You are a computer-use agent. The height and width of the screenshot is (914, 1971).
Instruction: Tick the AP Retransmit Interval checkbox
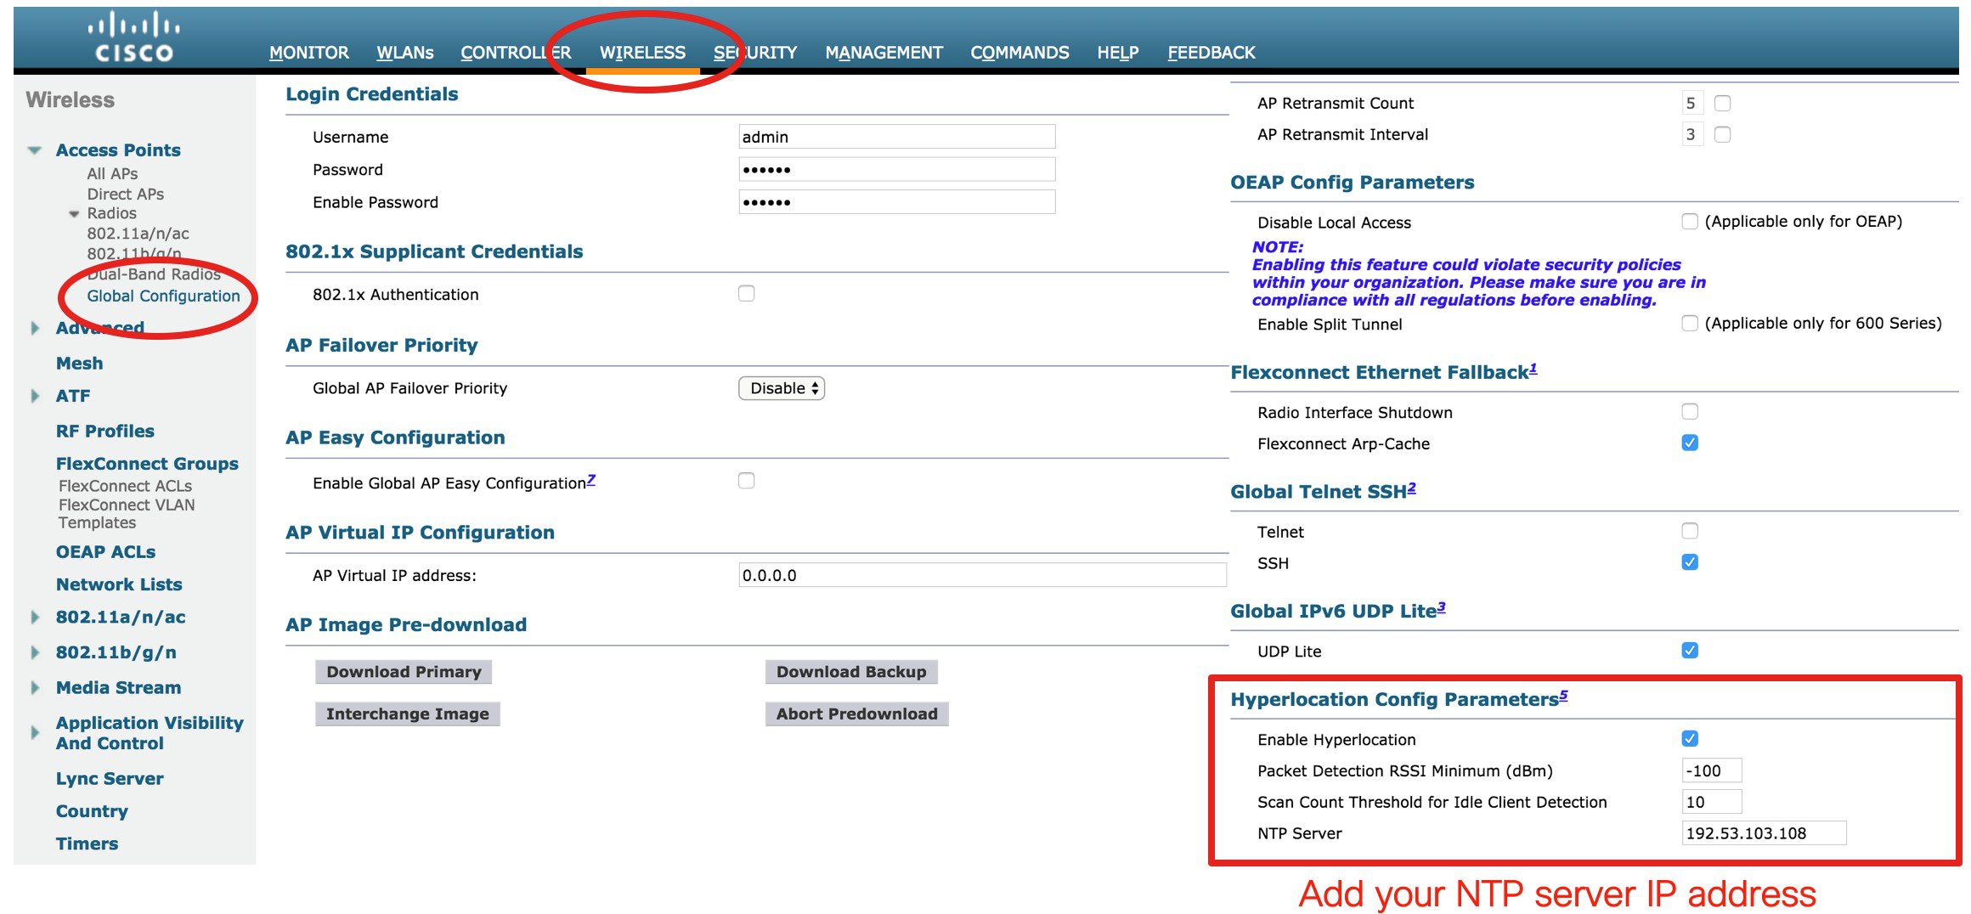[1723, 134]
